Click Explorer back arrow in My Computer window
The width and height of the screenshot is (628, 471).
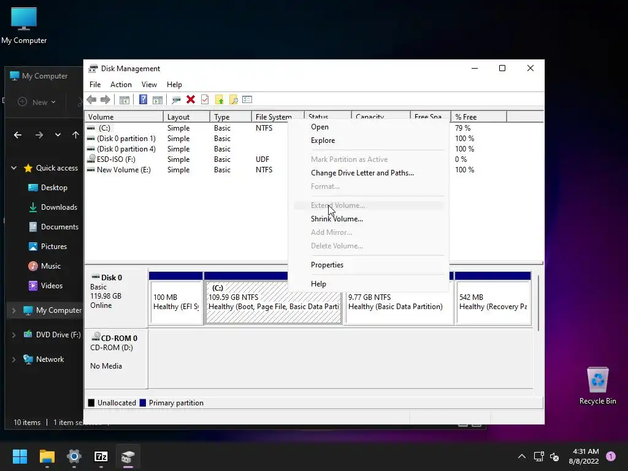click(18, 135)
